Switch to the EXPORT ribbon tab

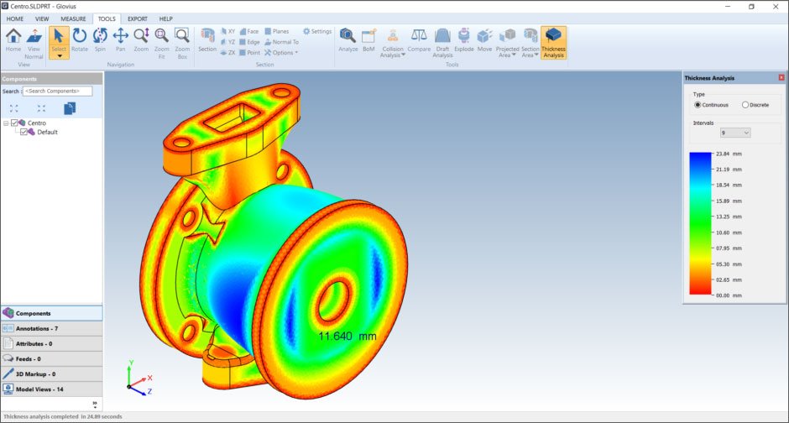pos(138,18)
